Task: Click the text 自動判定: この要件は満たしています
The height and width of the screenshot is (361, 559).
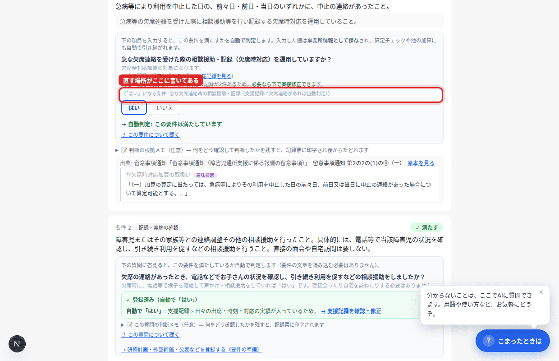Action: (x=172, y=124)
